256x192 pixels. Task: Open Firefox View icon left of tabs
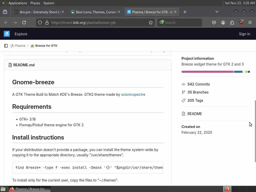pyautogui.click(x=5, y=12)
